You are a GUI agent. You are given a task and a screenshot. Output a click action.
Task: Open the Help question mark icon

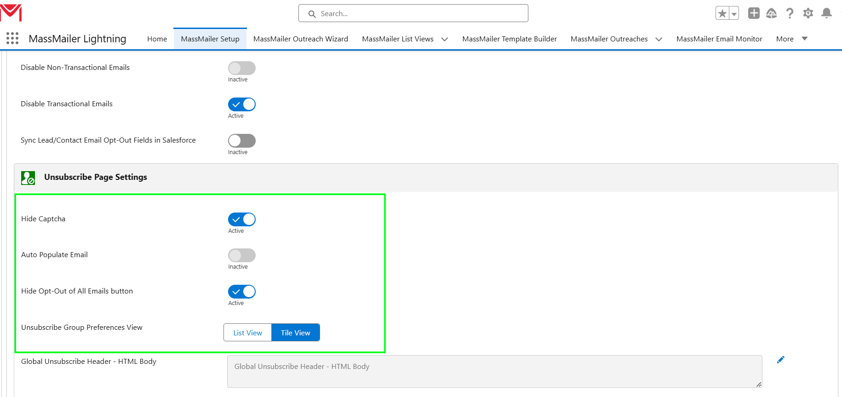click(790, 13)
